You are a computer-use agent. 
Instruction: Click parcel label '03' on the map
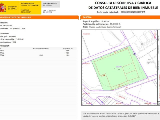click(x=142, y=44)
